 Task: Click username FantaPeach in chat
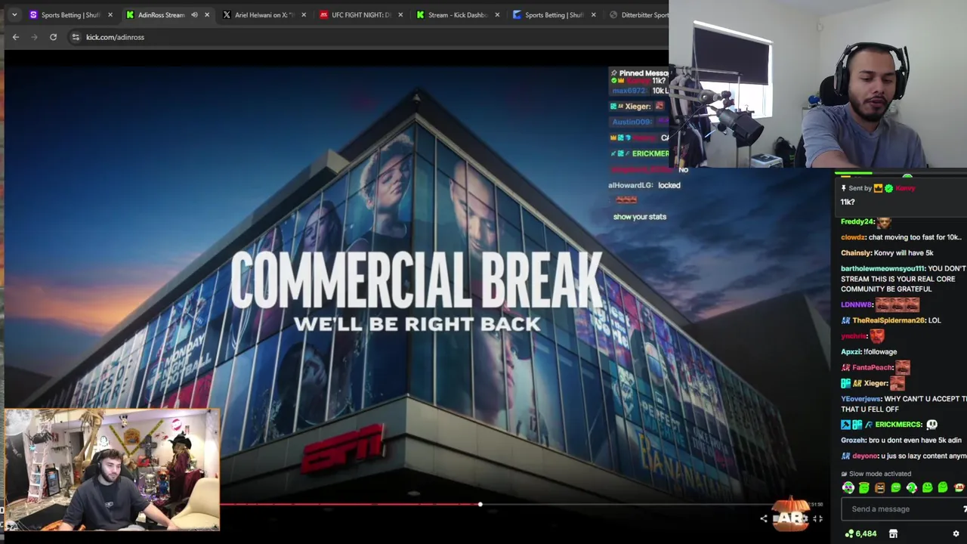point(872,367)
